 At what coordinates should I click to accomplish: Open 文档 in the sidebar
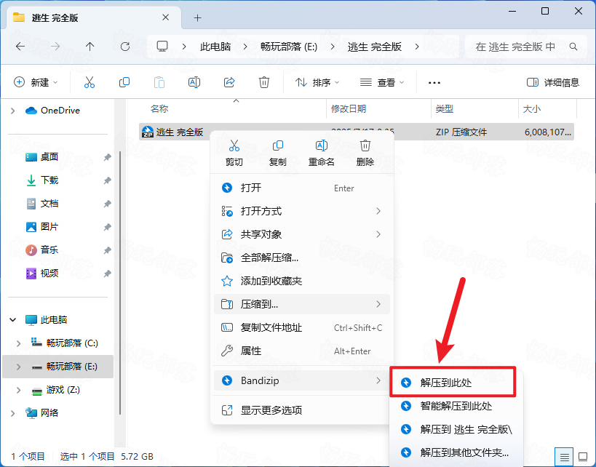49,203
